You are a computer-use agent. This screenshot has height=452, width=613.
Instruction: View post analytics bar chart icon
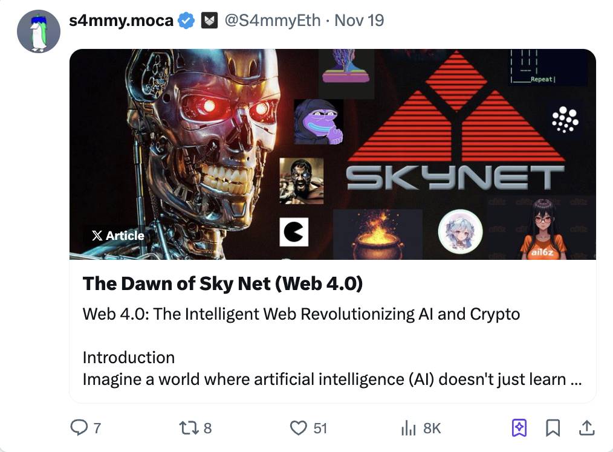pos(409,428)
